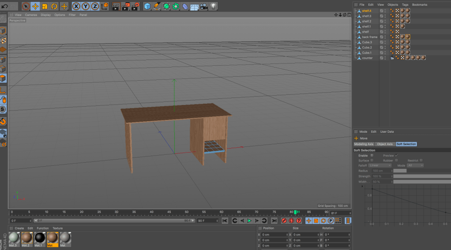Expand the falloff curve graph disclosure arrow

point(363,186)
